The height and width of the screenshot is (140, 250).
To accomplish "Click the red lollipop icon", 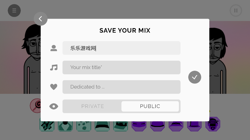I will coord(35,105).
